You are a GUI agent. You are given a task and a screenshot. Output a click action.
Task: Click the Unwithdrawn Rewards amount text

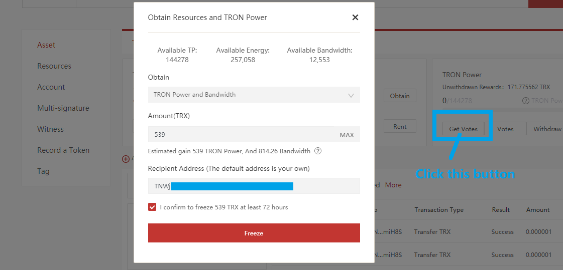tap(528, 87)
